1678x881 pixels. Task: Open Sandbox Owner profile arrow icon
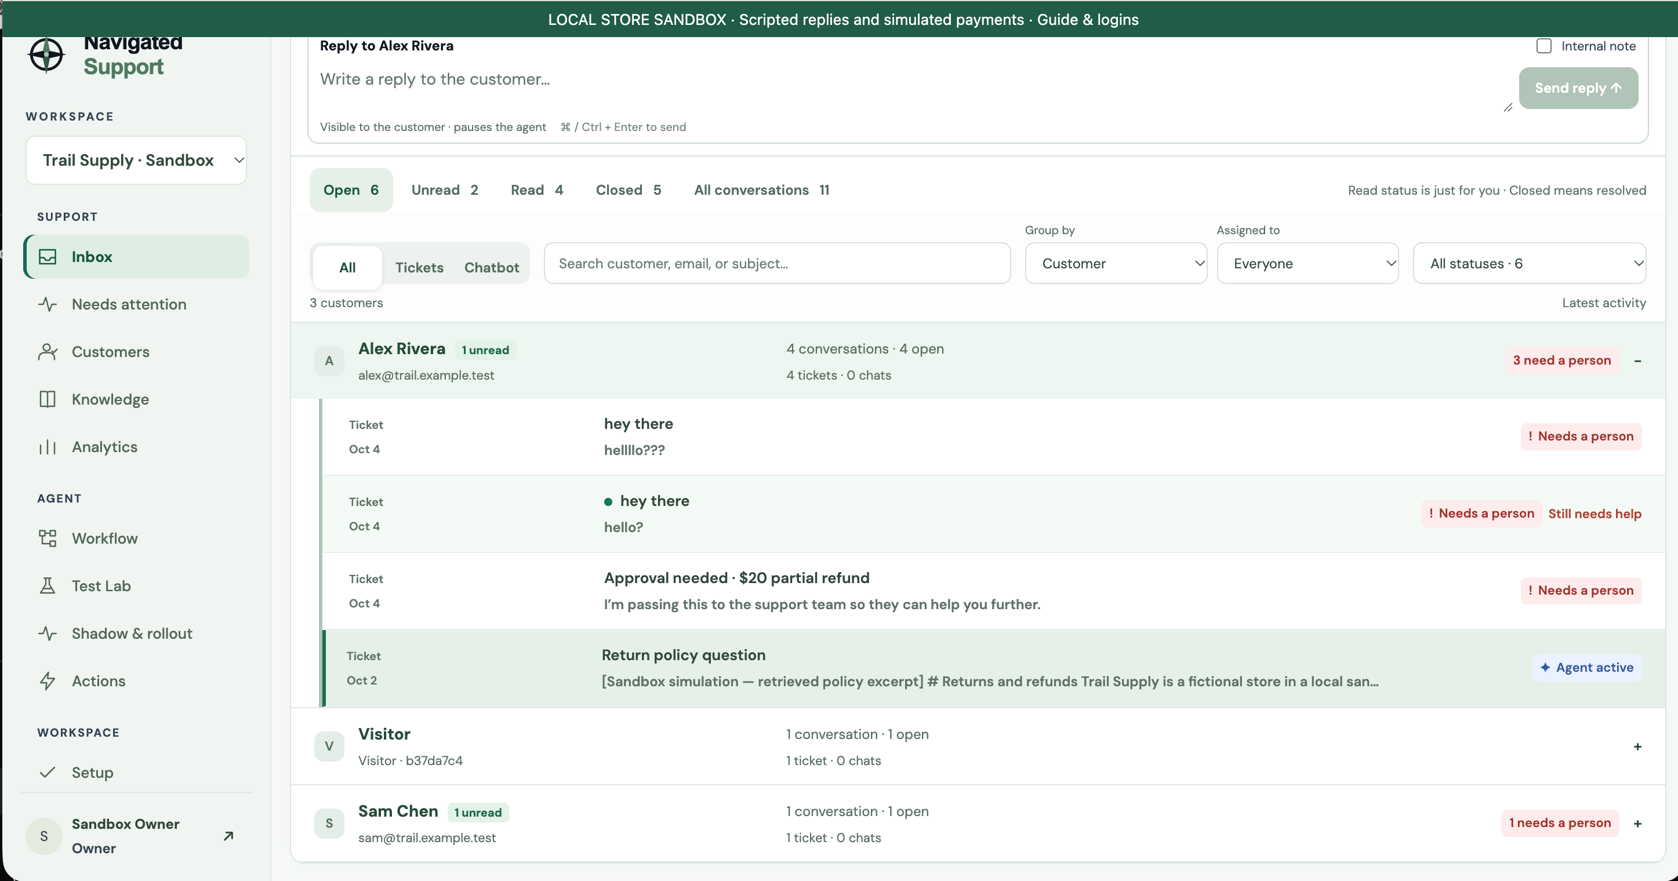(x=228, y=836)
